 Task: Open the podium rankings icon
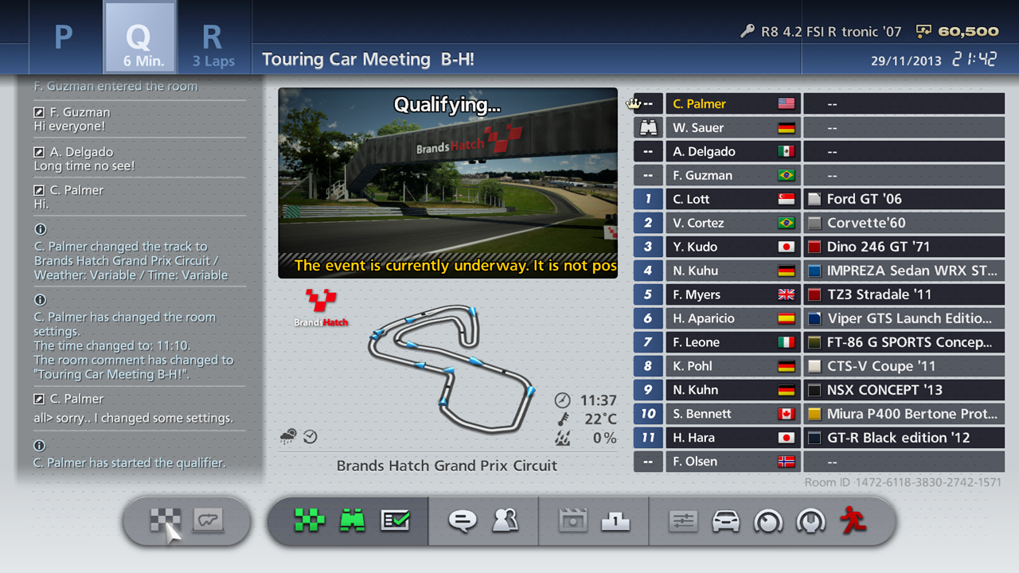[615, 521]
